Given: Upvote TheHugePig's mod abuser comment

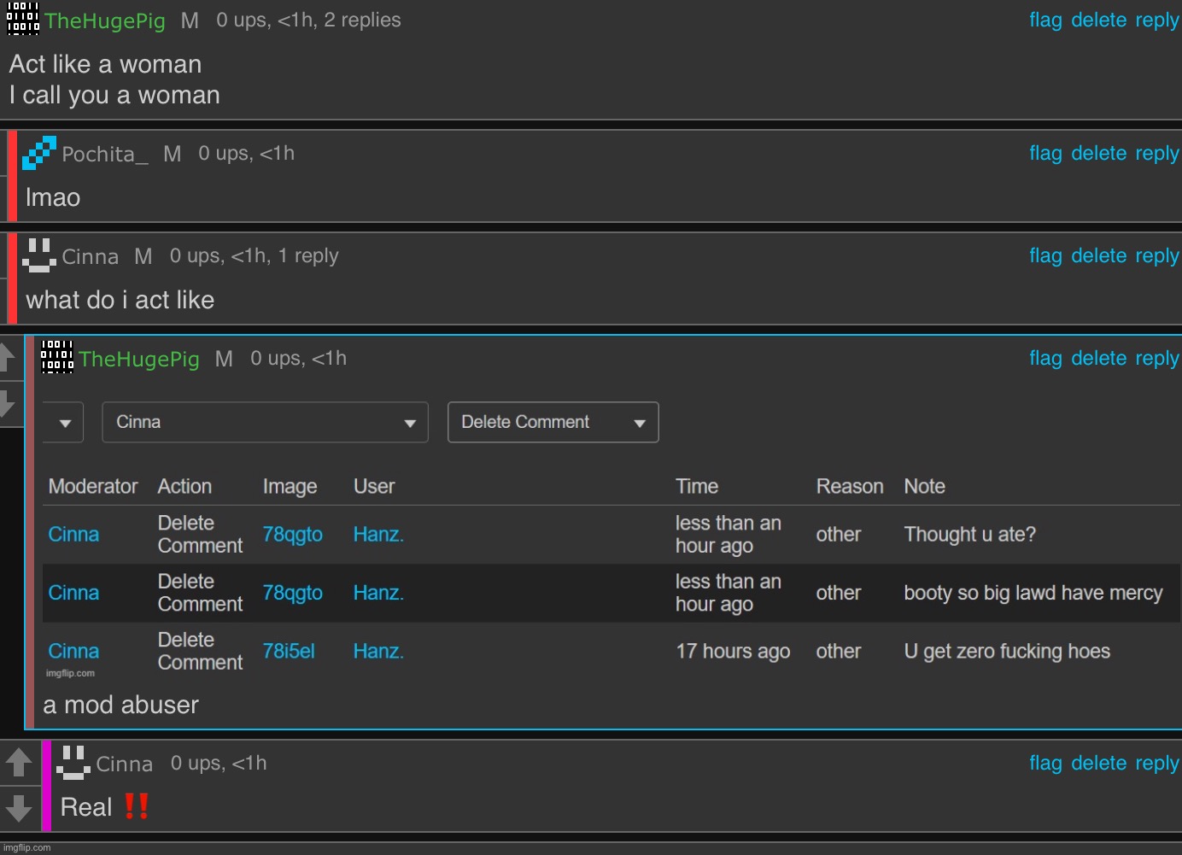Looking at the screenshot, I should click(8, 356).
